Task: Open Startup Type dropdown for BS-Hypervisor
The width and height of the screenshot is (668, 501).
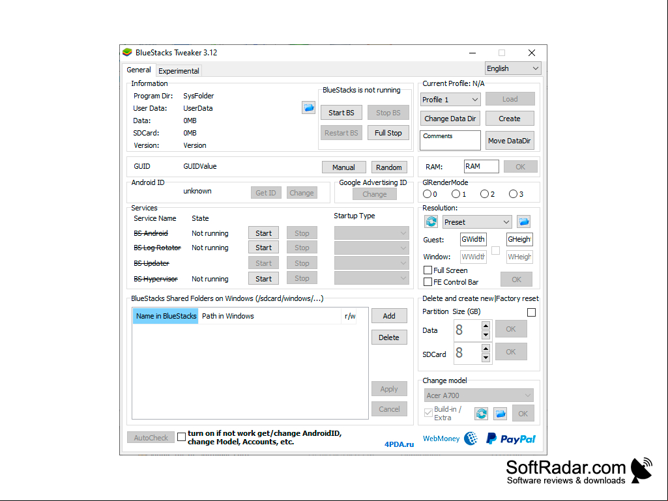Action: [x=371, y=278]
